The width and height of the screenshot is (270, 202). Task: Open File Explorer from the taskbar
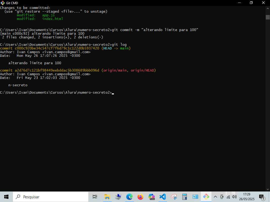tap(107, 197)
